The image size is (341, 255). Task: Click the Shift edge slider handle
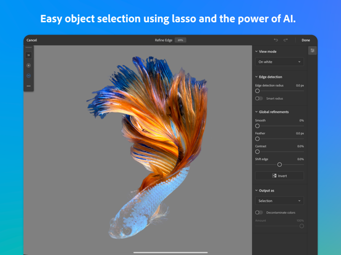[279, 164]
